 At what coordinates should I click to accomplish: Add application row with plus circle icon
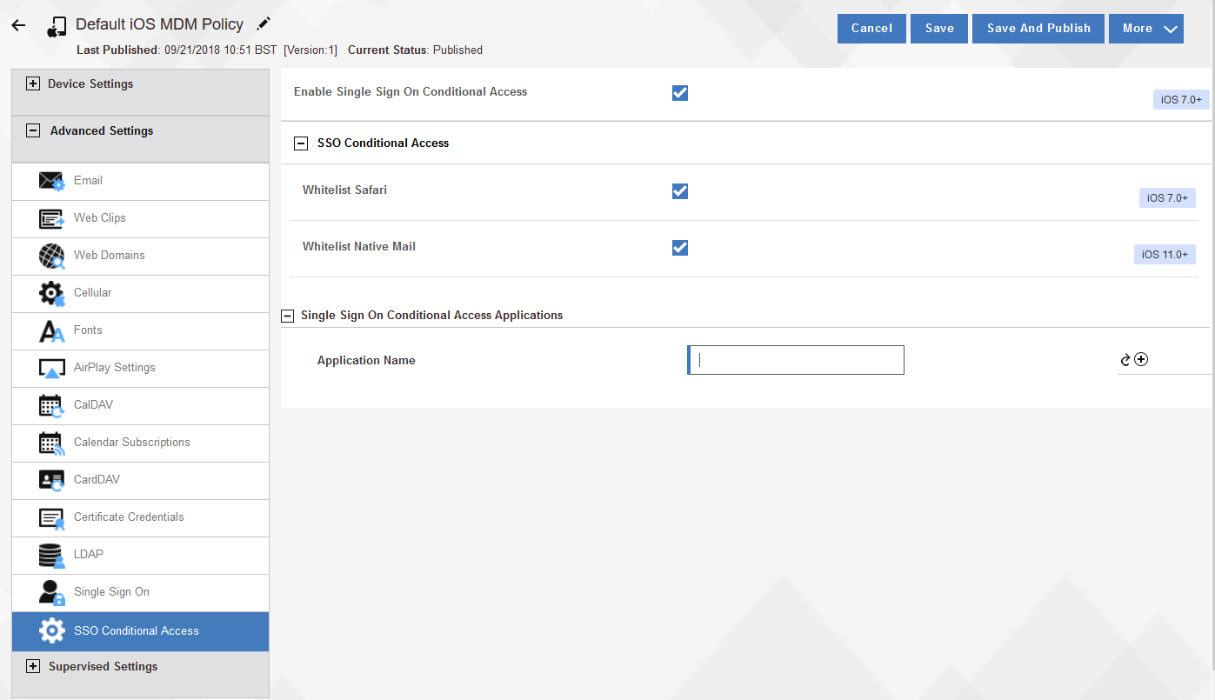1142,359
